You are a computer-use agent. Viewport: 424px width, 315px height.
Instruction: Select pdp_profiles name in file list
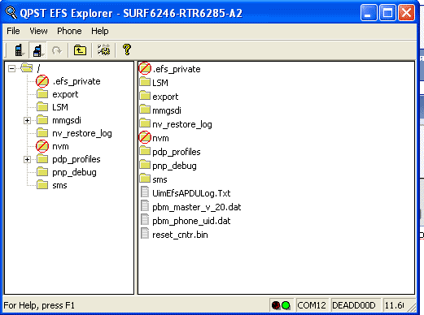(177, 152)
